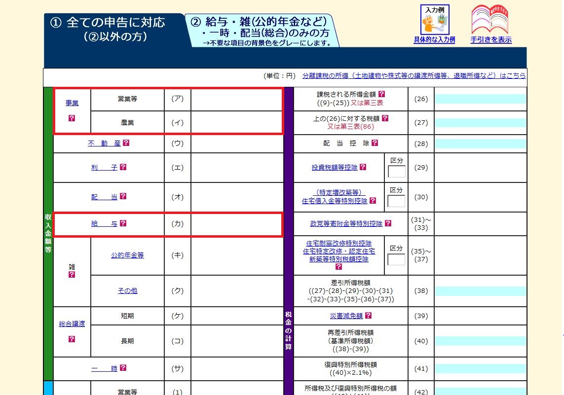Click help icon beside 配当控除

pos(375,143)
